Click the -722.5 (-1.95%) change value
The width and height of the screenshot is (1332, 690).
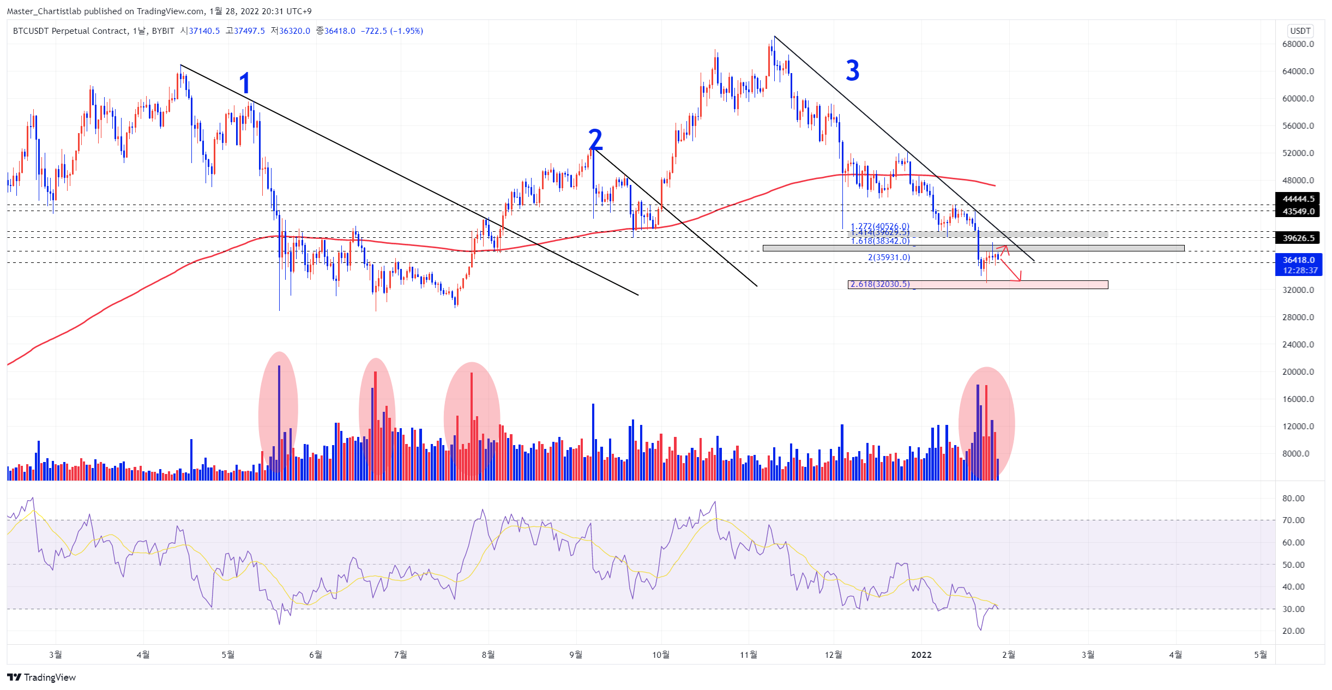392,31
